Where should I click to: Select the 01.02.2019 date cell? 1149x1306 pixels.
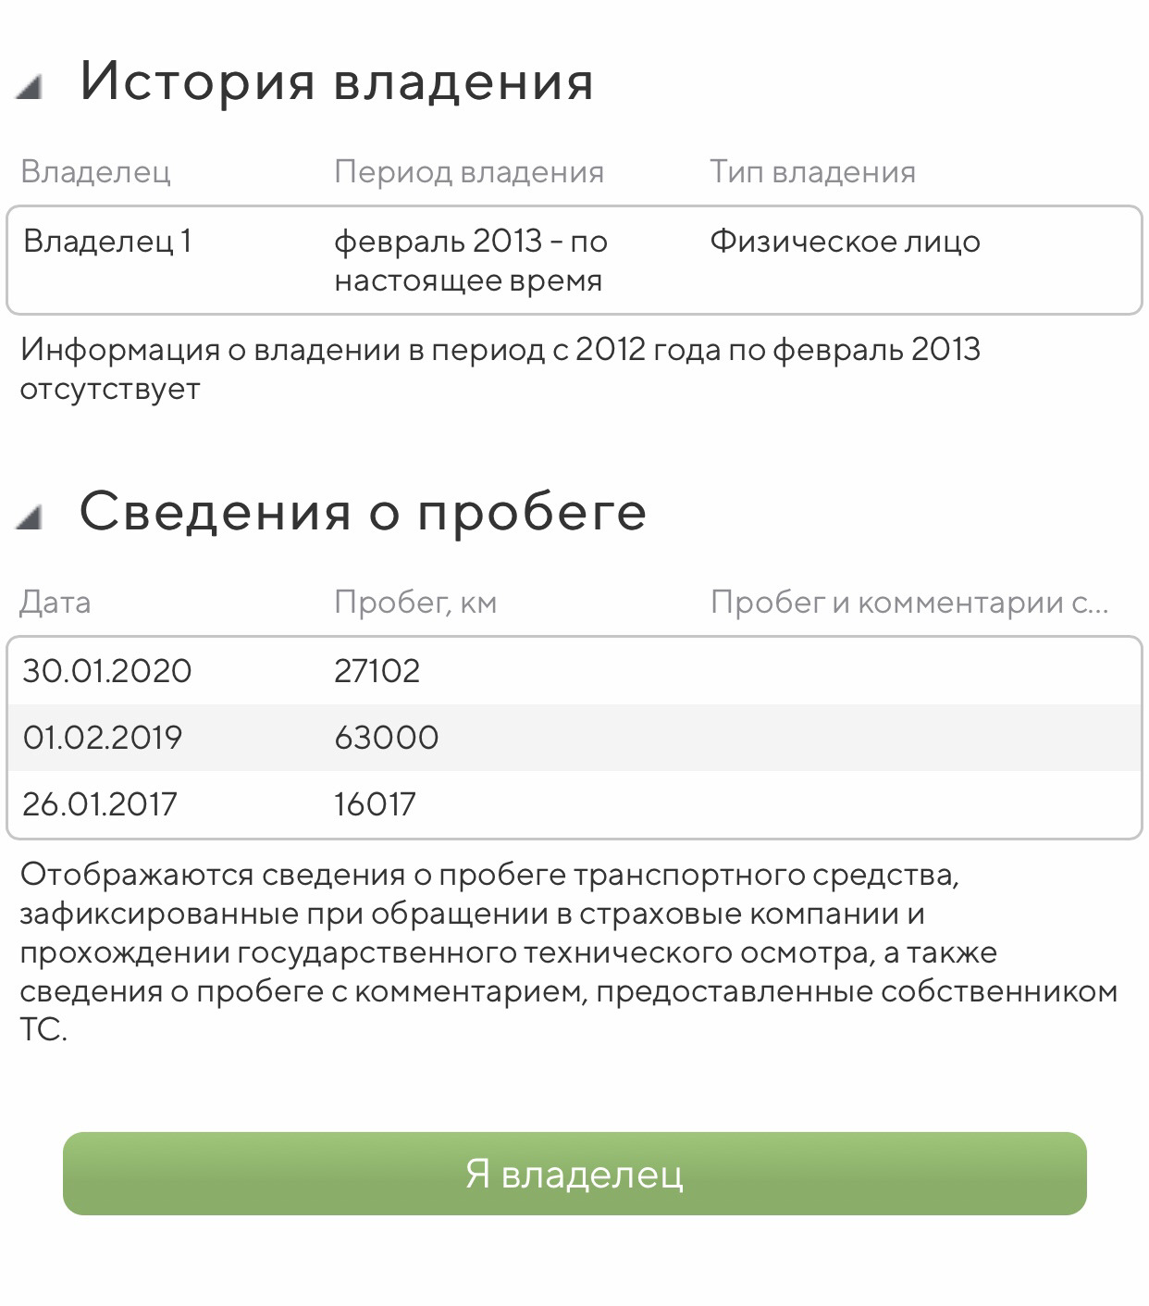coord(103,738)
